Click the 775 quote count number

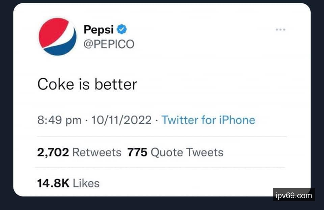pos(137,152)
